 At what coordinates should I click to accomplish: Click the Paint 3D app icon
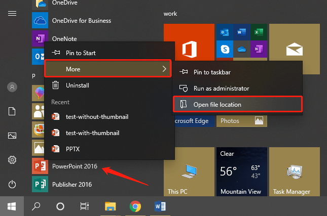(38, 93)
